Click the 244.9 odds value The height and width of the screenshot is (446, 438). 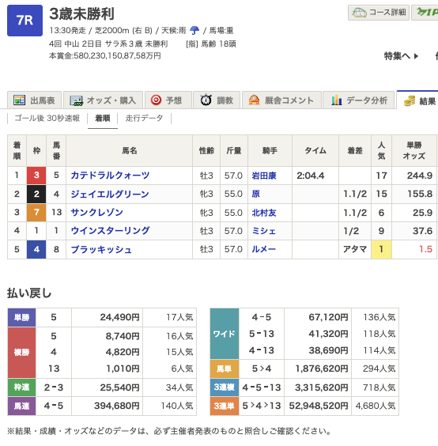click(x=420, y=176)
